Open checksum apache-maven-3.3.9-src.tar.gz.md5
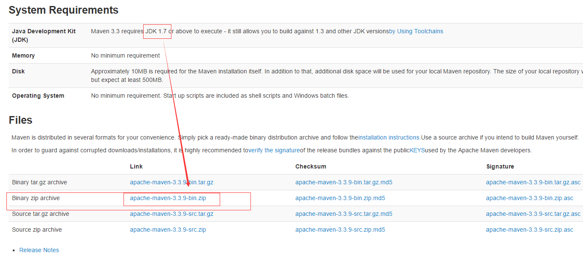The height and width of the screenshot is (253, 583). [344, 214]
